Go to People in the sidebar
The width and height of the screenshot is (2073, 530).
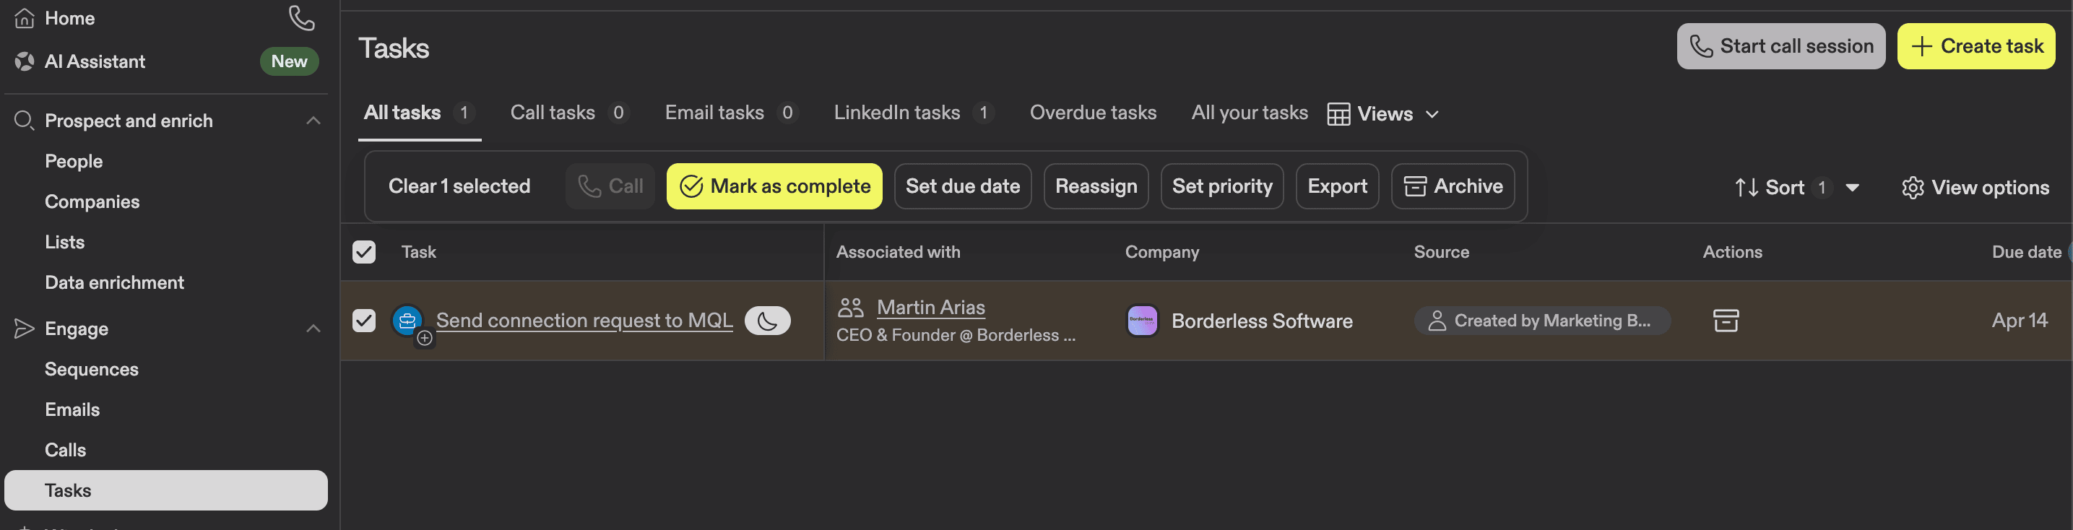tap(73, 161)
